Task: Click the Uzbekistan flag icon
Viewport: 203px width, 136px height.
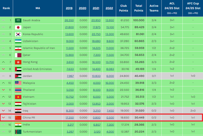Action: [x=18, y=41]
